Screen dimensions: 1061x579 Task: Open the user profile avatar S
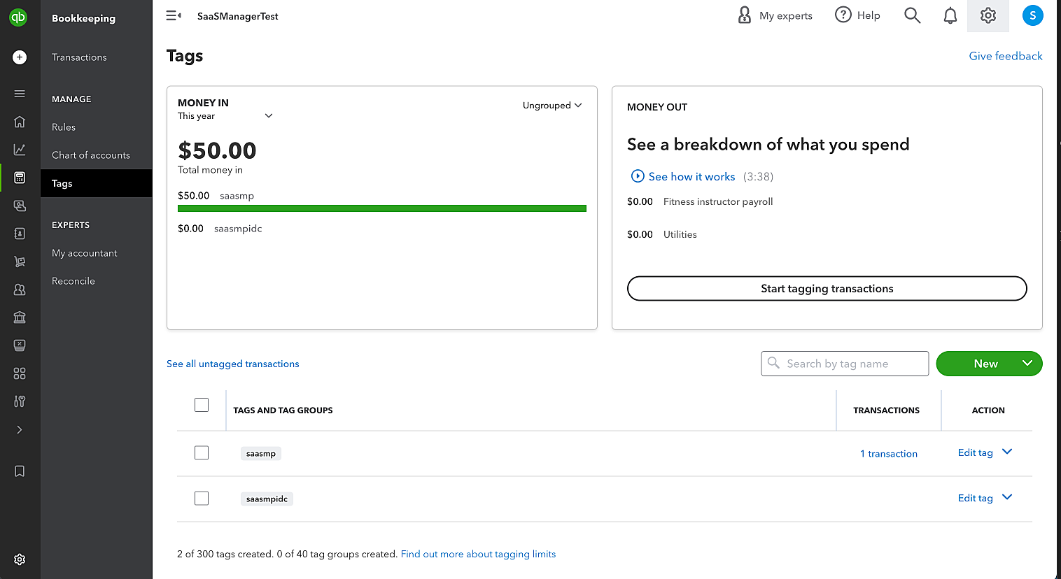(1032, 15)
